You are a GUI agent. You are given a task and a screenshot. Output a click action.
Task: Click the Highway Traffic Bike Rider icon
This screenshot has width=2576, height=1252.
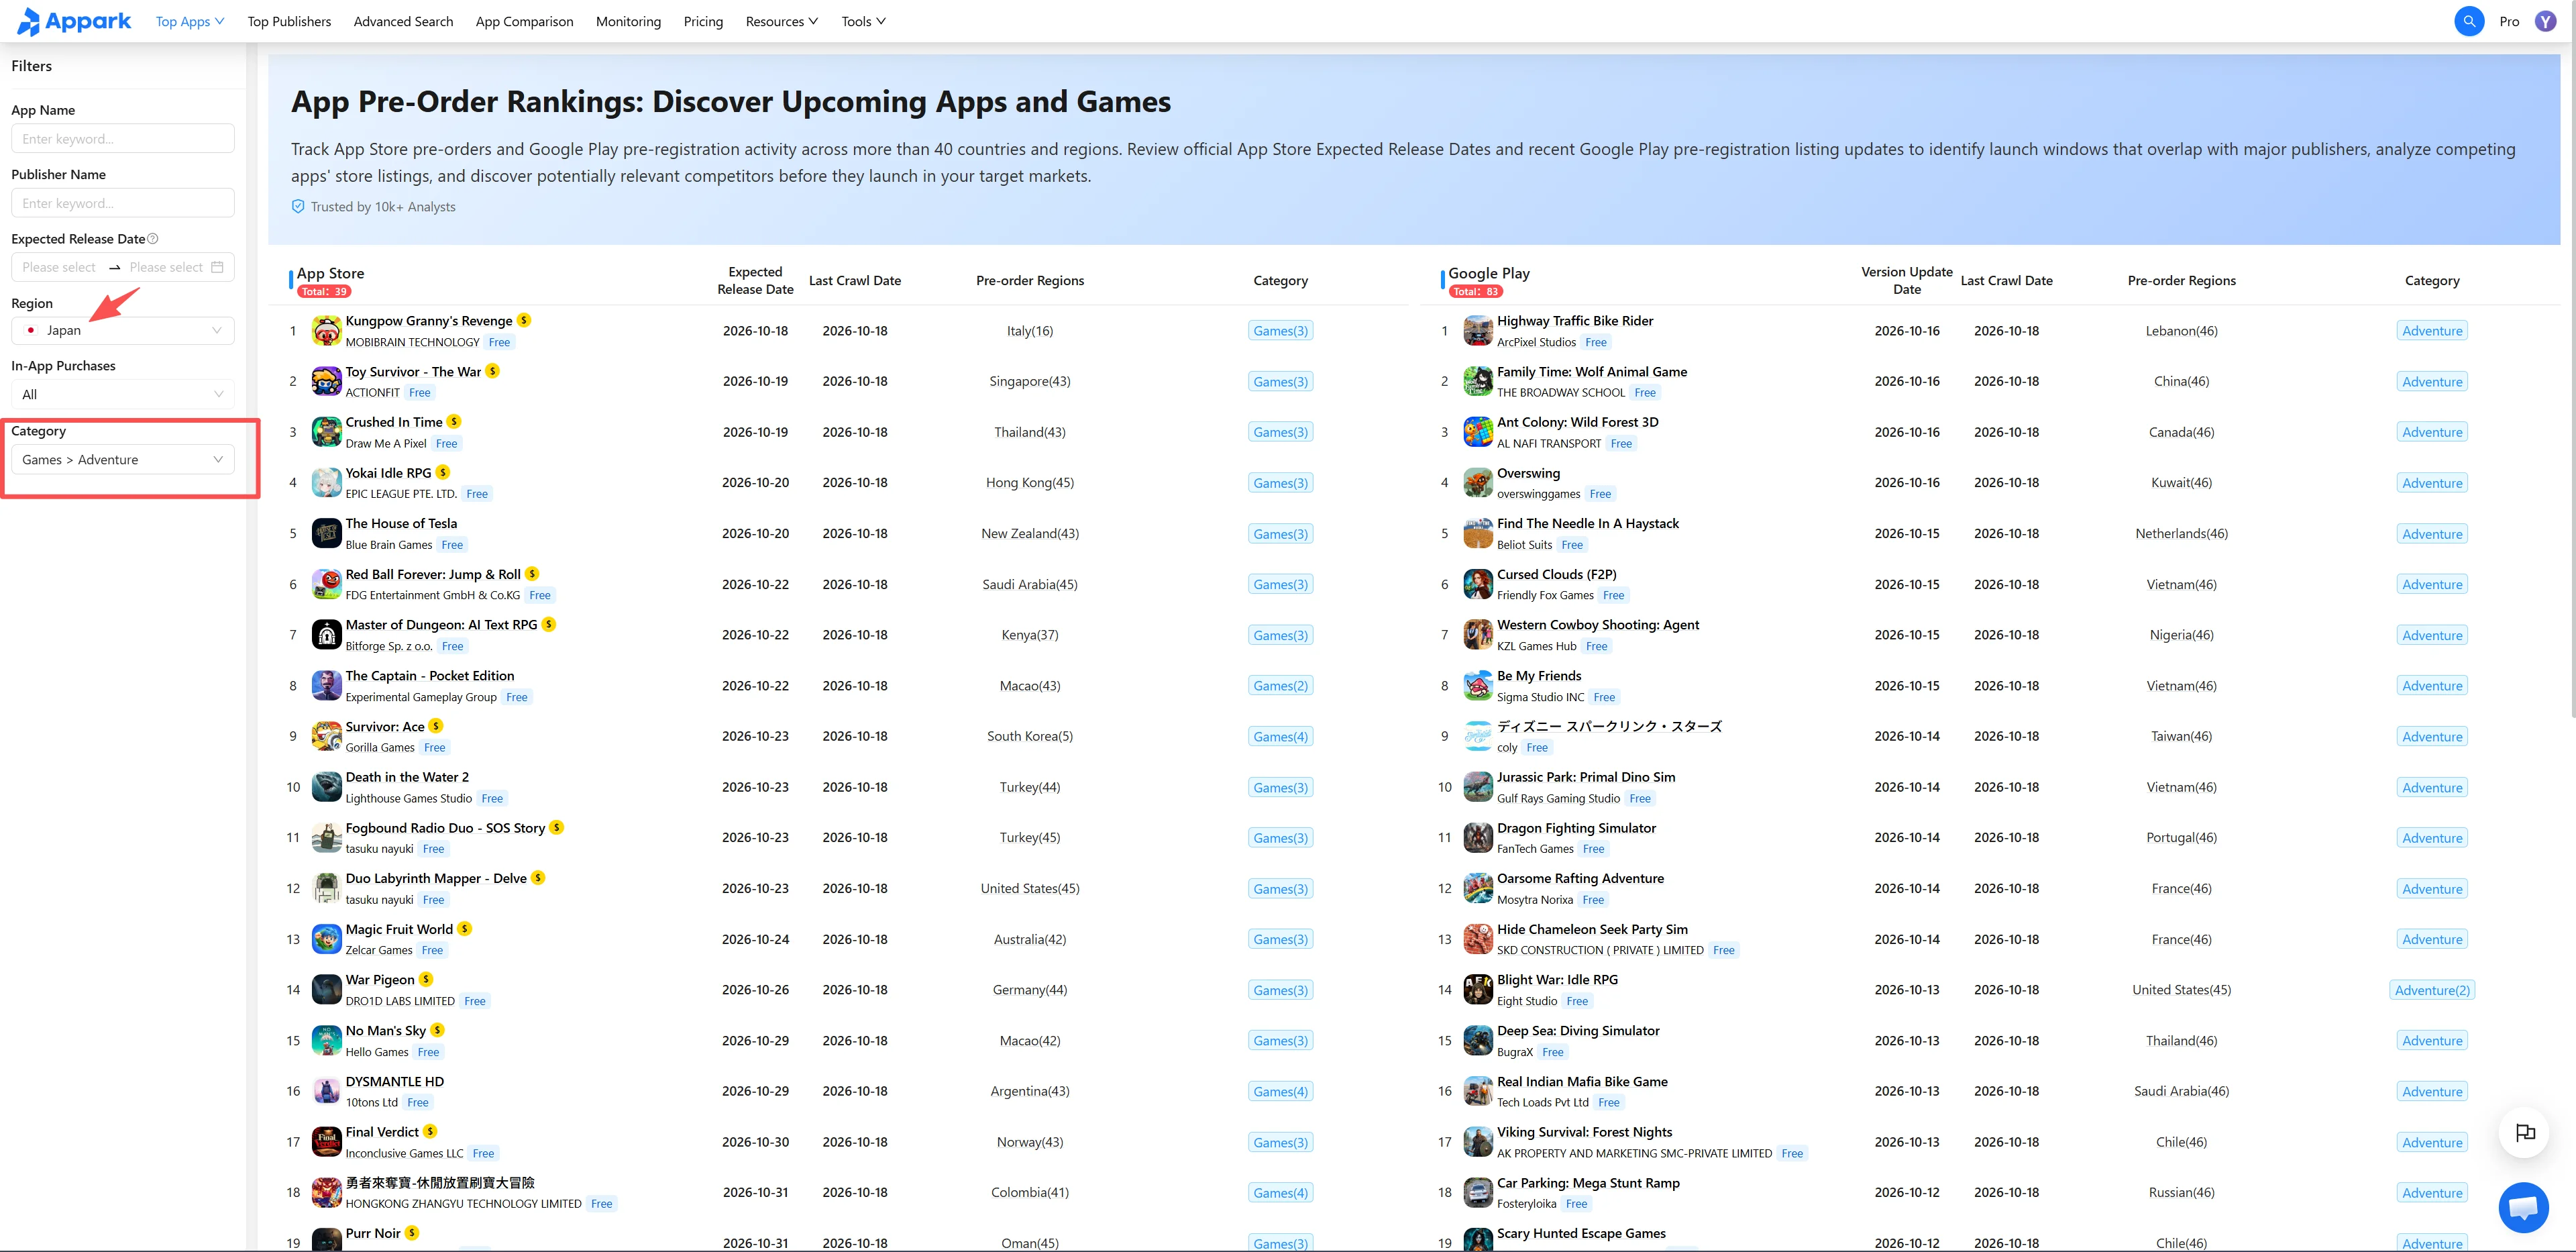(1478, 331)
